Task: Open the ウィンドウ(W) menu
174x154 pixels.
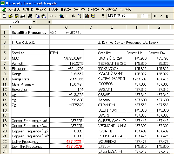Action: pos(109,10)
